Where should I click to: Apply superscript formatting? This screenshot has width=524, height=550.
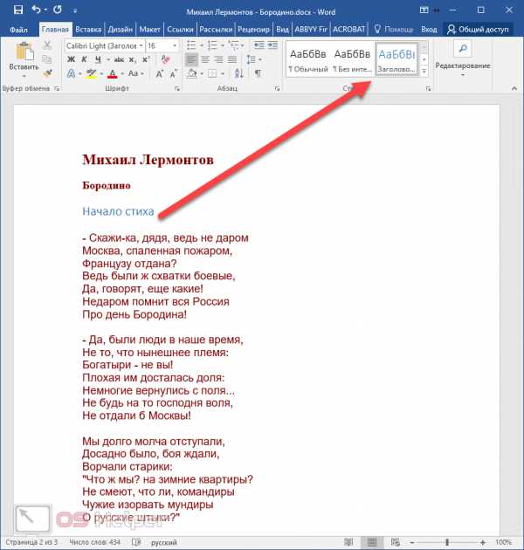coord(146,59)
